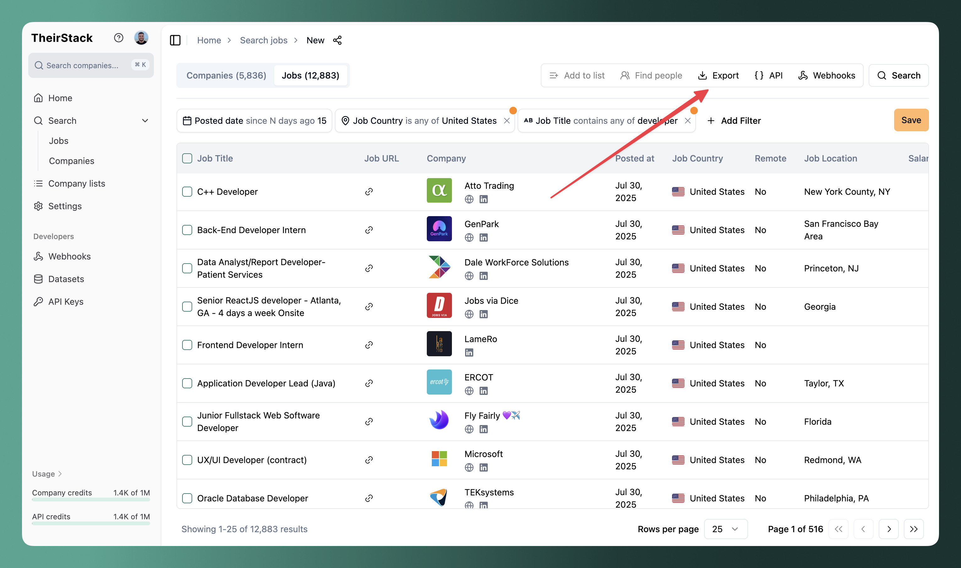Open Atto Trading's LinkedIn icon

coord(484,199)
